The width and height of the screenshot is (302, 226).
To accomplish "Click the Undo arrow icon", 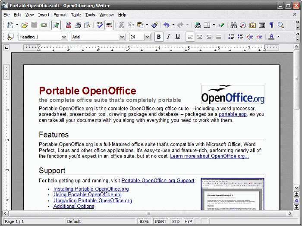I will pos(167,25).
